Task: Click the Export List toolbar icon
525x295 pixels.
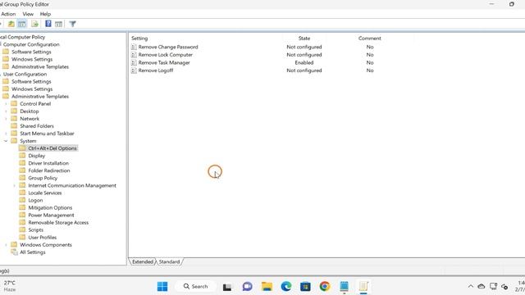Action: [34, 24]
